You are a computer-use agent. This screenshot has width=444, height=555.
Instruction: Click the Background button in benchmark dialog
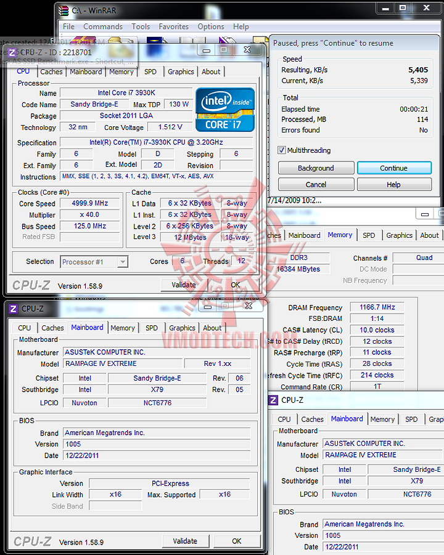click(x=316, y=168)
